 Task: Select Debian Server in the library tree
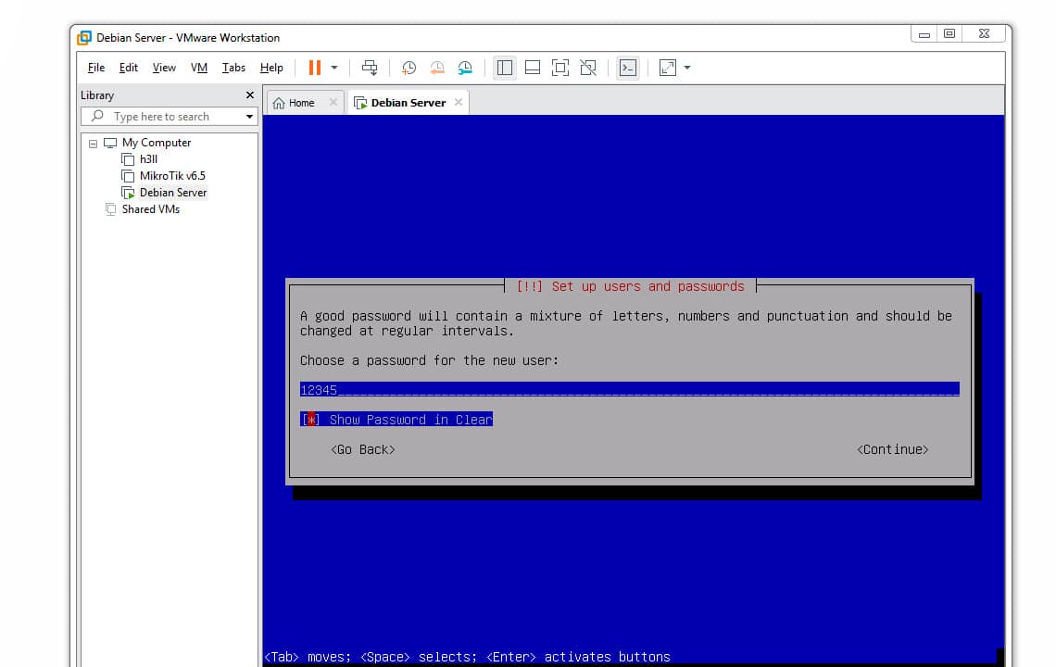click(x=173, y=193)
